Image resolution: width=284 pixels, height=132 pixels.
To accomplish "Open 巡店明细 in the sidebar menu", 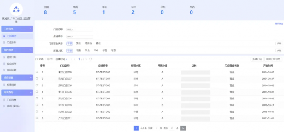I will coord(11,64).
